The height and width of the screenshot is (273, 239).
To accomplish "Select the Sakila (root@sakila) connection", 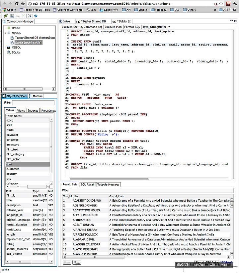I will click(28, 43).
